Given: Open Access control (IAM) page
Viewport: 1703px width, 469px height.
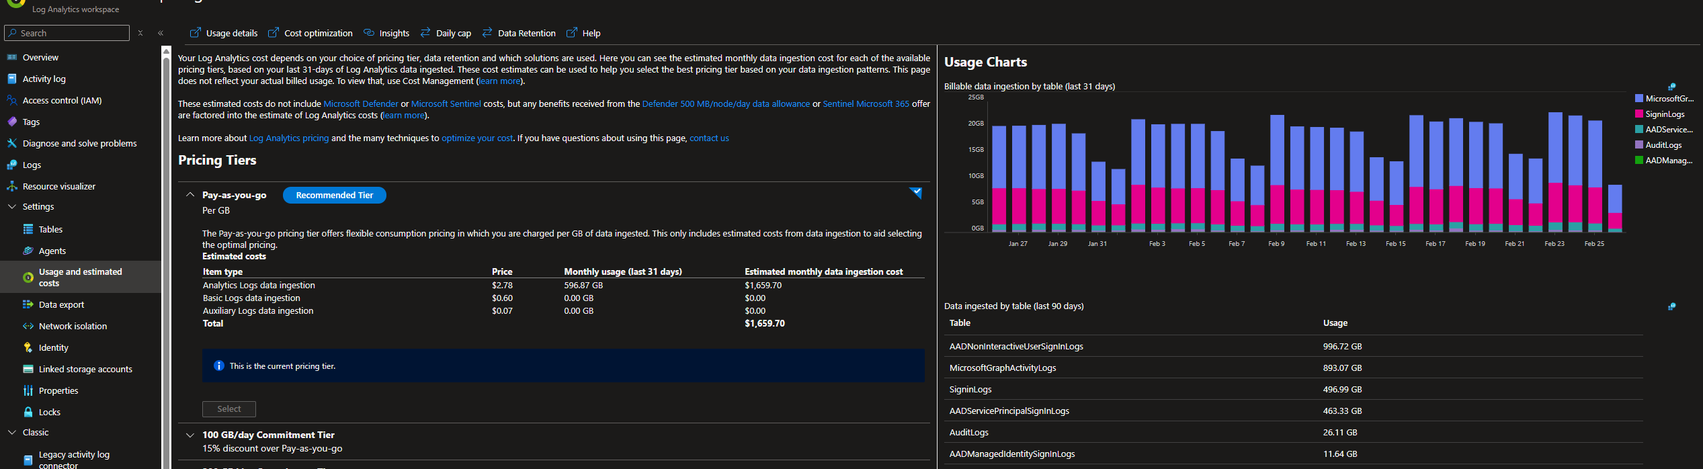Looking at the screenshot, I should click(x=62, y=101).
